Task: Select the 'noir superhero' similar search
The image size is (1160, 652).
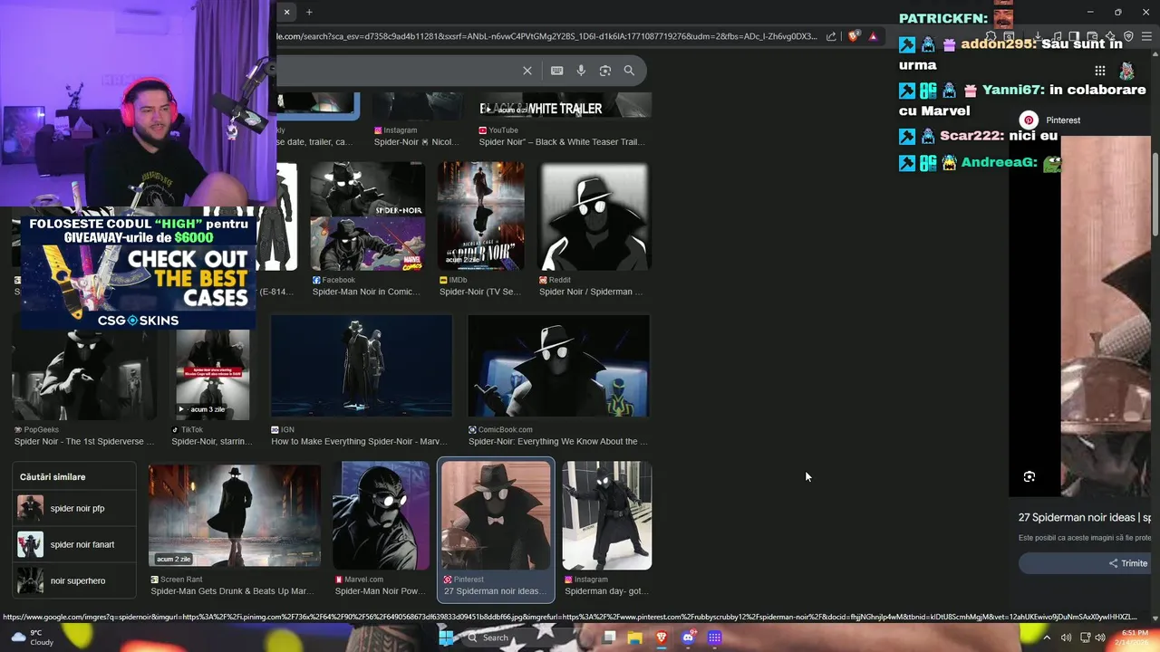Action: point(75,580)
